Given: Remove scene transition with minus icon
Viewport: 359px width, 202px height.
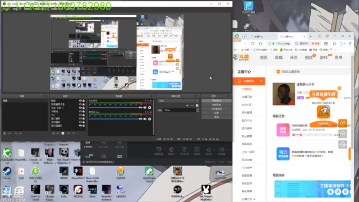Looking at the screenshot, I should coord(192,105).
